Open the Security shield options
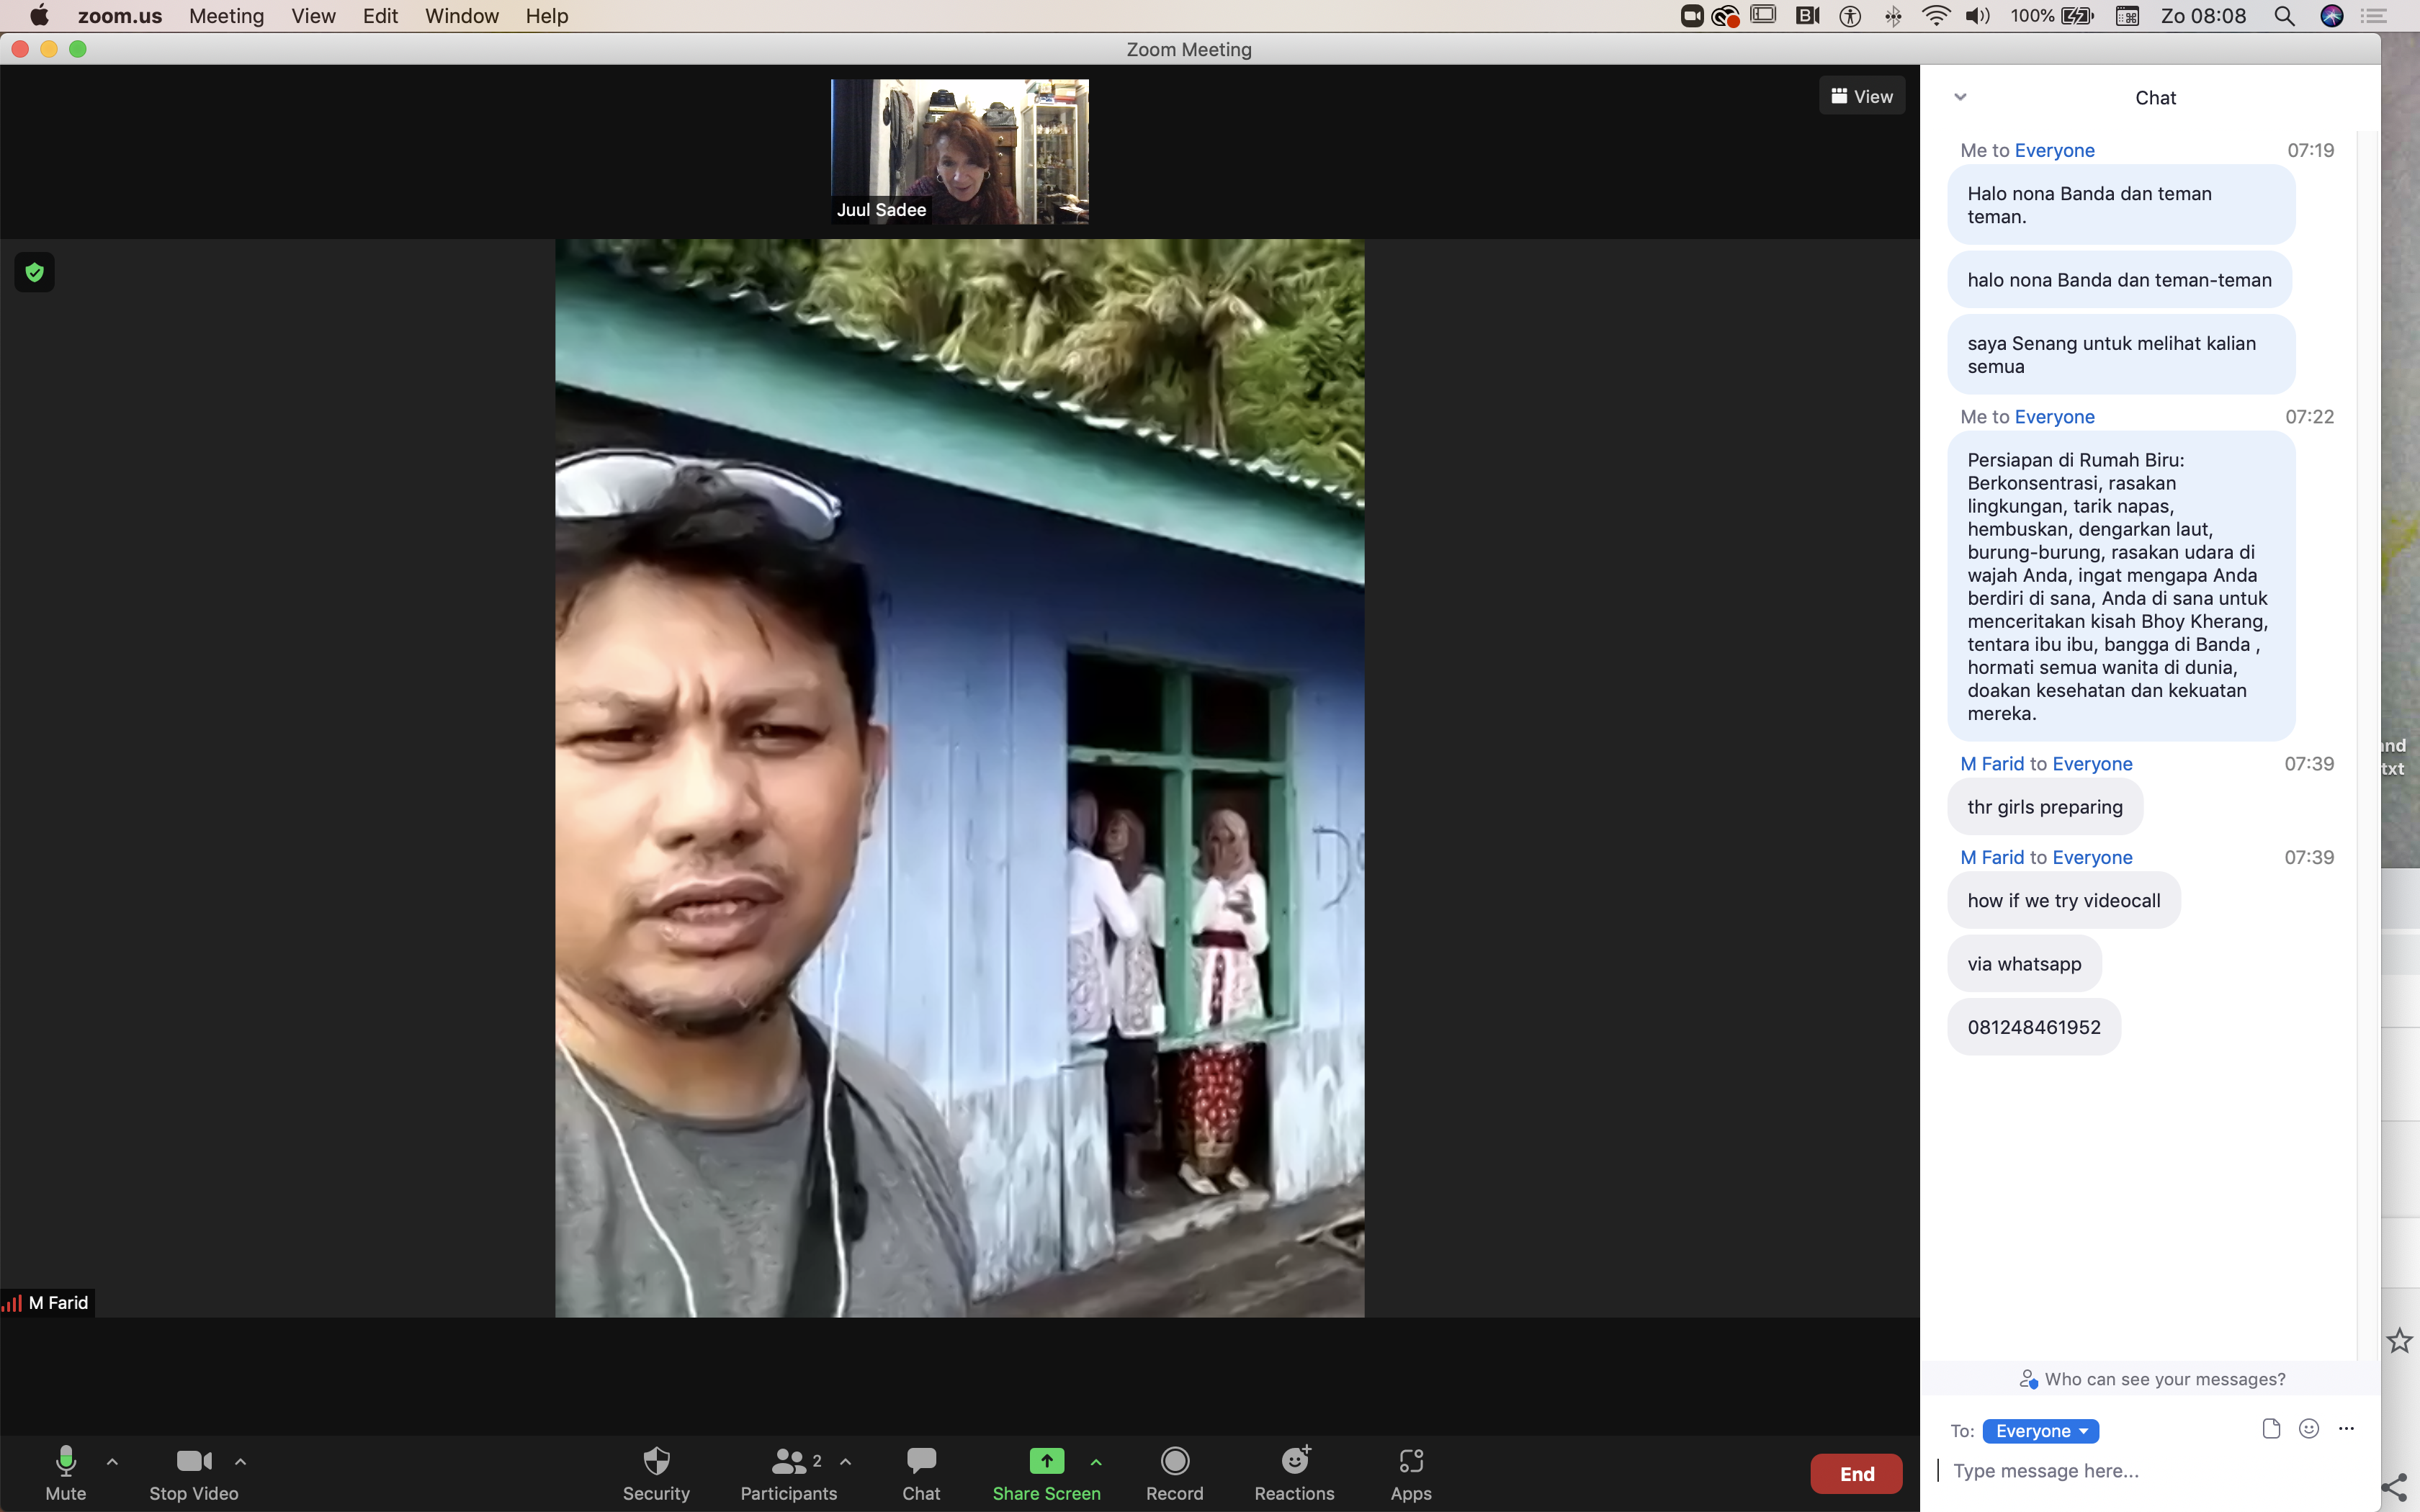This screenshot has width=2420, height=1512. [x=656, y=1472]
